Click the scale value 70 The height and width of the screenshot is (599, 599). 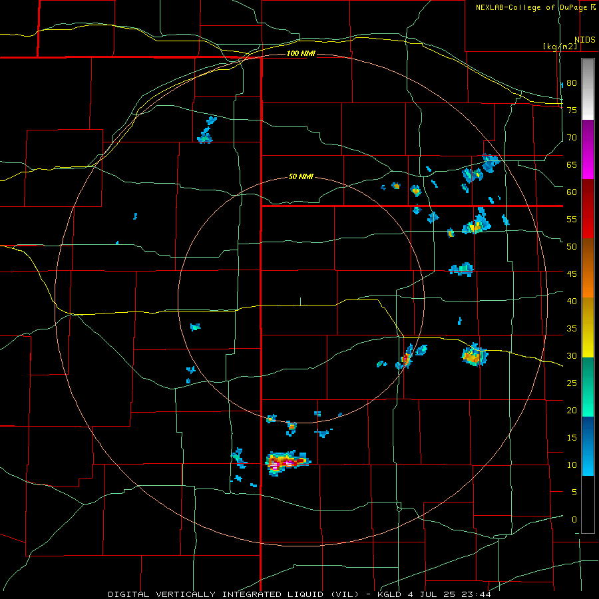[572, 138]
